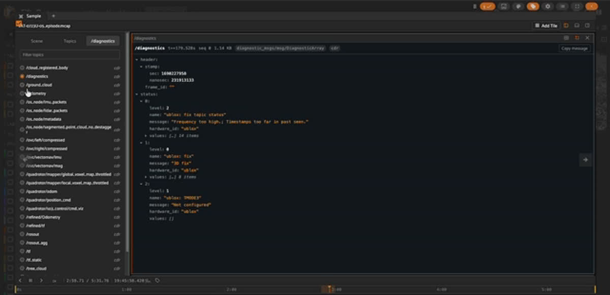Click the save icon in top toolbar
610x295 pixels.
click(503, 7)
